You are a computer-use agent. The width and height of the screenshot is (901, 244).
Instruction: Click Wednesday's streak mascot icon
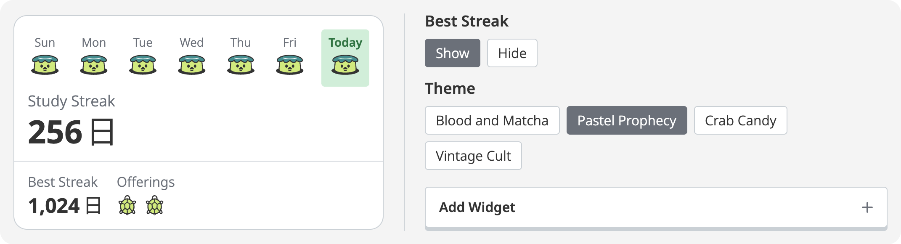pos(192,65)
